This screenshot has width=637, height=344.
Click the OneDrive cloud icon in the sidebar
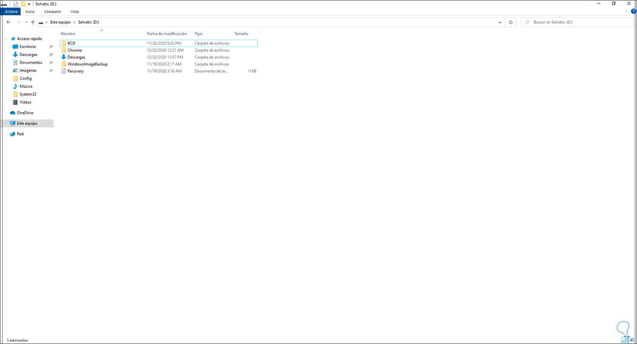(x=12, y=113)
